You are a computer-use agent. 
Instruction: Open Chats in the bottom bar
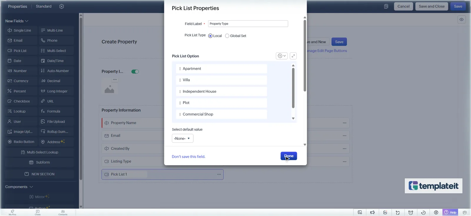click(38, 212)
